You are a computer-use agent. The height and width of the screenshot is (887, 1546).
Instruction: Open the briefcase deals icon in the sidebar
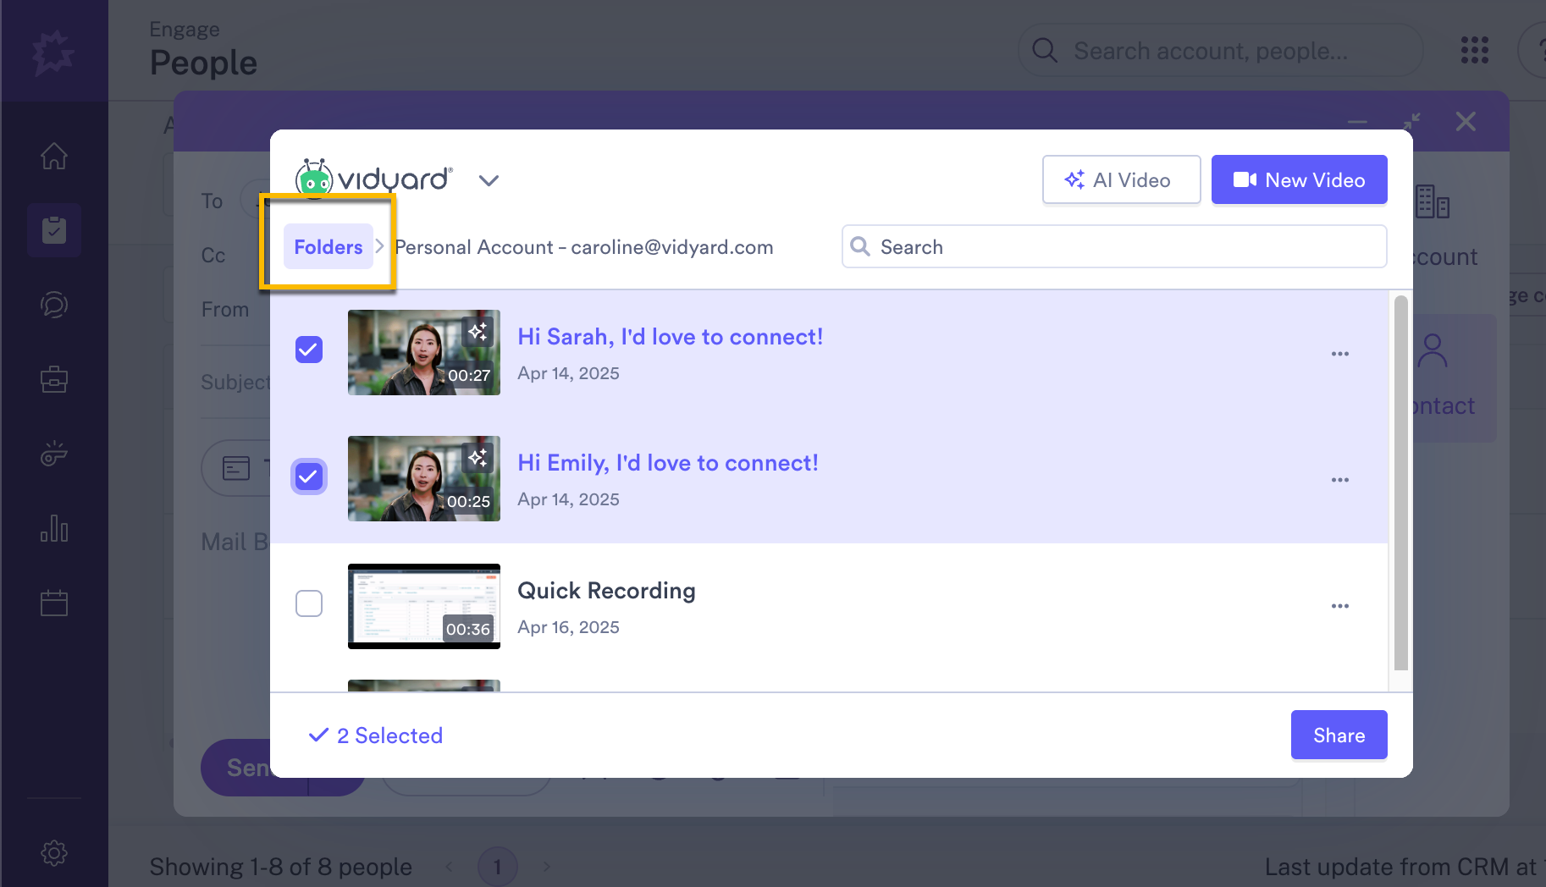coord(54,379)
